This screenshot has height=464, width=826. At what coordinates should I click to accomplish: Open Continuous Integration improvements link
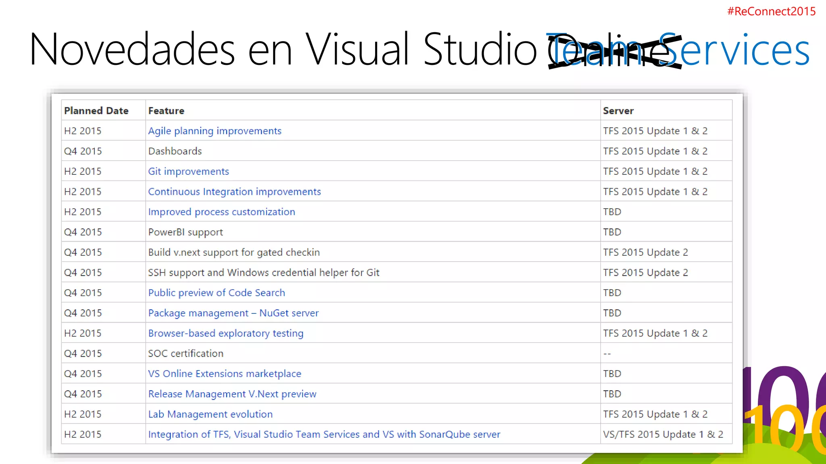click(x=234, y=192)
